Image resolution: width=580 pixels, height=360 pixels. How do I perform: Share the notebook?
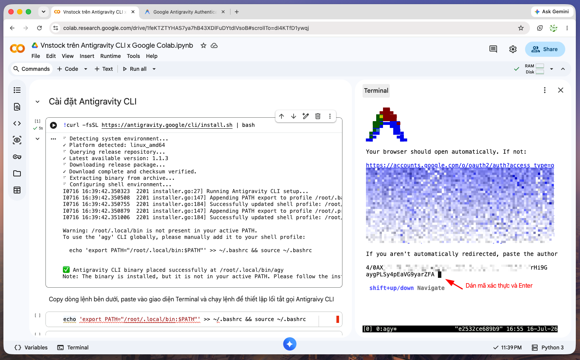point(545,49)
